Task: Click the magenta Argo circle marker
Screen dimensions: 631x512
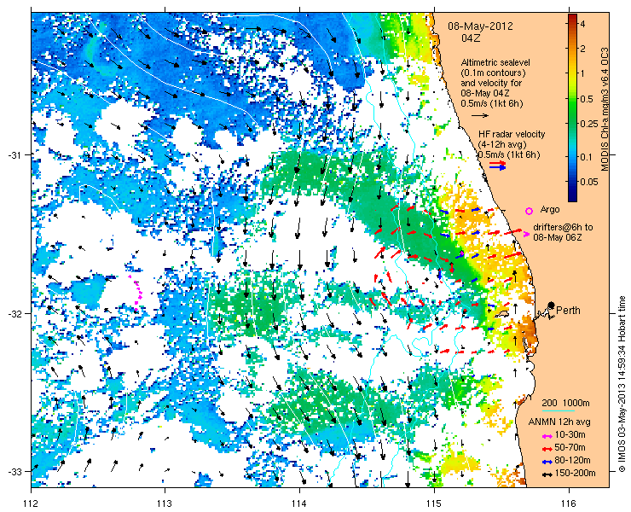Action: click(530, 211)
